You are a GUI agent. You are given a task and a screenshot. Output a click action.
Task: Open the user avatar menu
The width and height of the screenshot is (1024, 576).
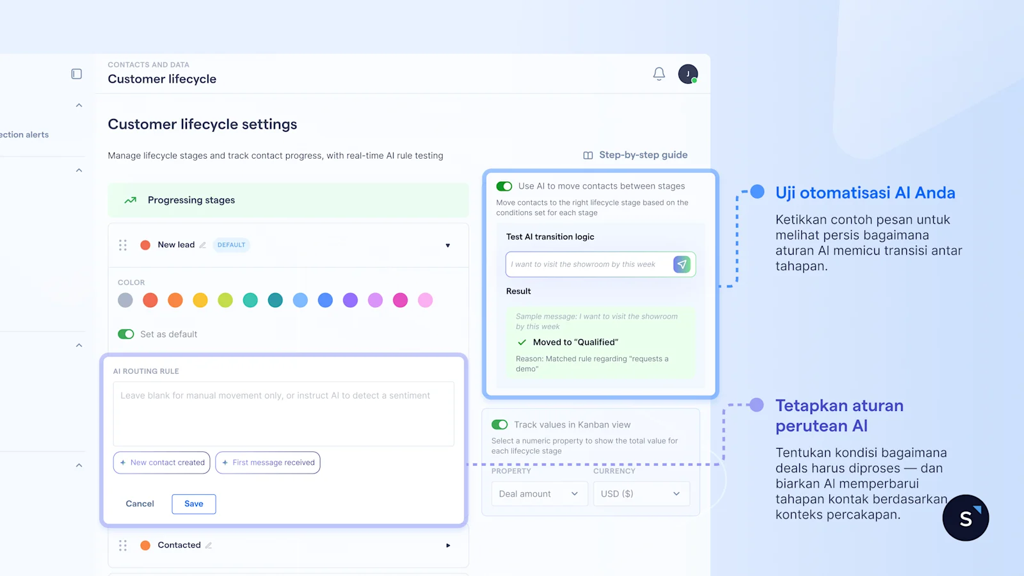pos(688,74)
